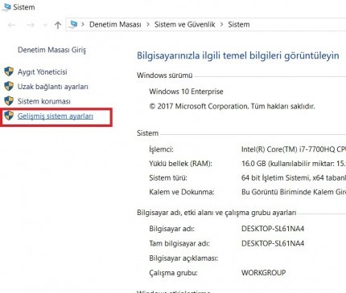
Task: Click the Sistem window title icon
Action: pyautogui.click(x=6, y=7)
